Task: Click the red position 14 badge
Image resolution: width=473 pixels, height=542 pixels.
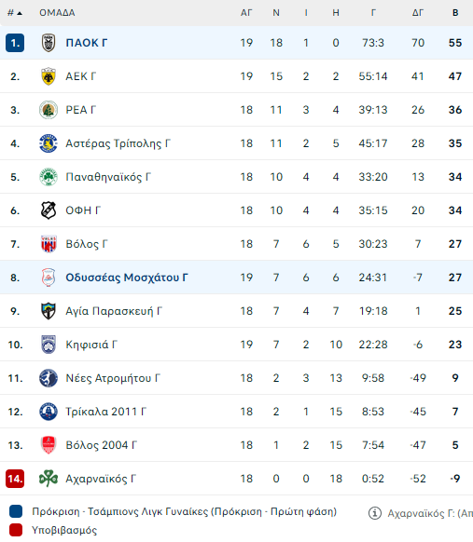Action: (15, 479)
